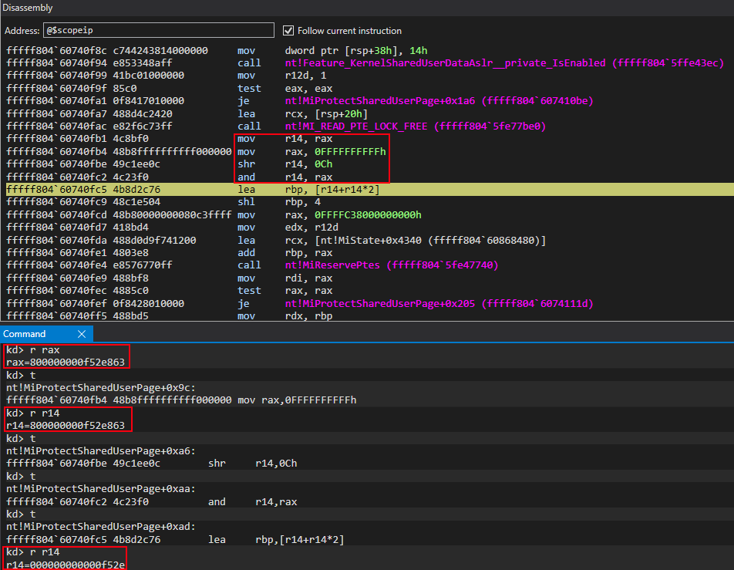
Task: Toggle the Follow current instruction checkbox
Action: coord(289,31)
